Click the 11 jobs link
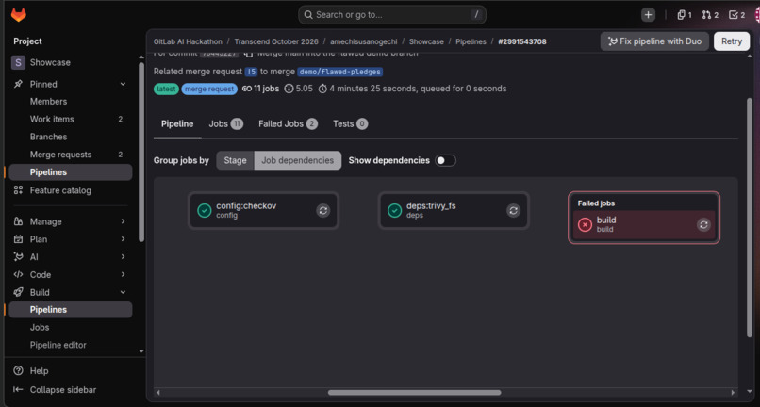The height and width of the screenshot is (407, 760). click(261, 89)
